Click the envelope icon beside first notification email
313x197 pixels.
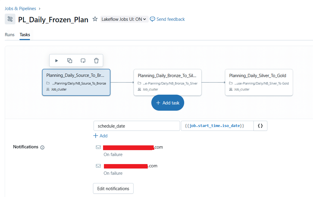(98, 147)
